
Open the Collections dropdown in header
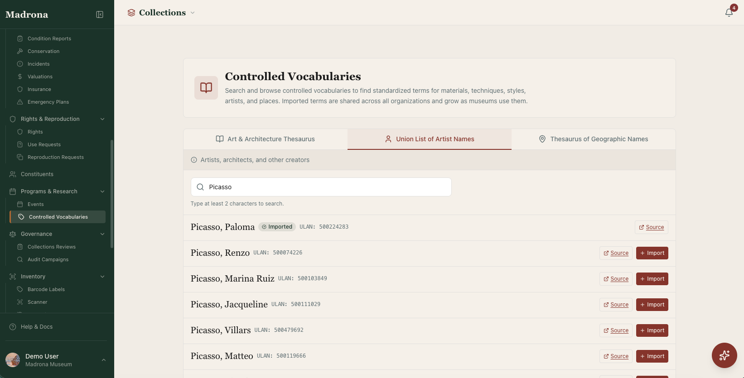[161, 13]
